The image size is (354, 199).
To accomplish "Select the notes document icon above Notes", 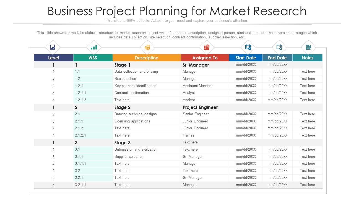I will pyautogui.click(x=308, y=48).
